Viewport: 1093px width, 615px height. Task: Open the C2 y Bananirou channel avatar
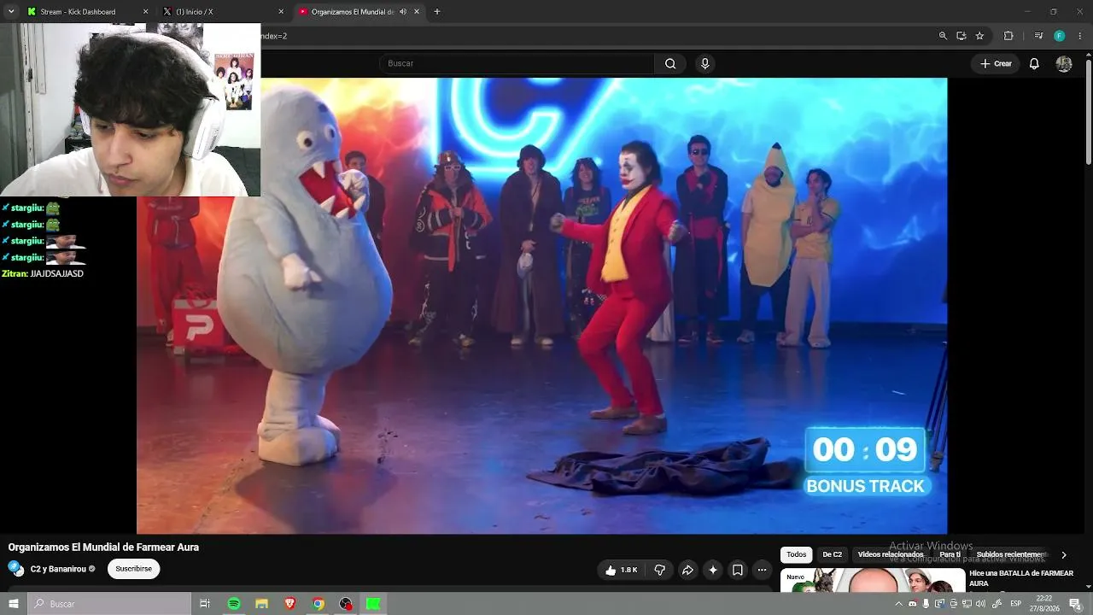click(16, 569)
